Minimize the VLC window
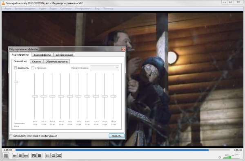245x161 pixels. coord(224,2)
